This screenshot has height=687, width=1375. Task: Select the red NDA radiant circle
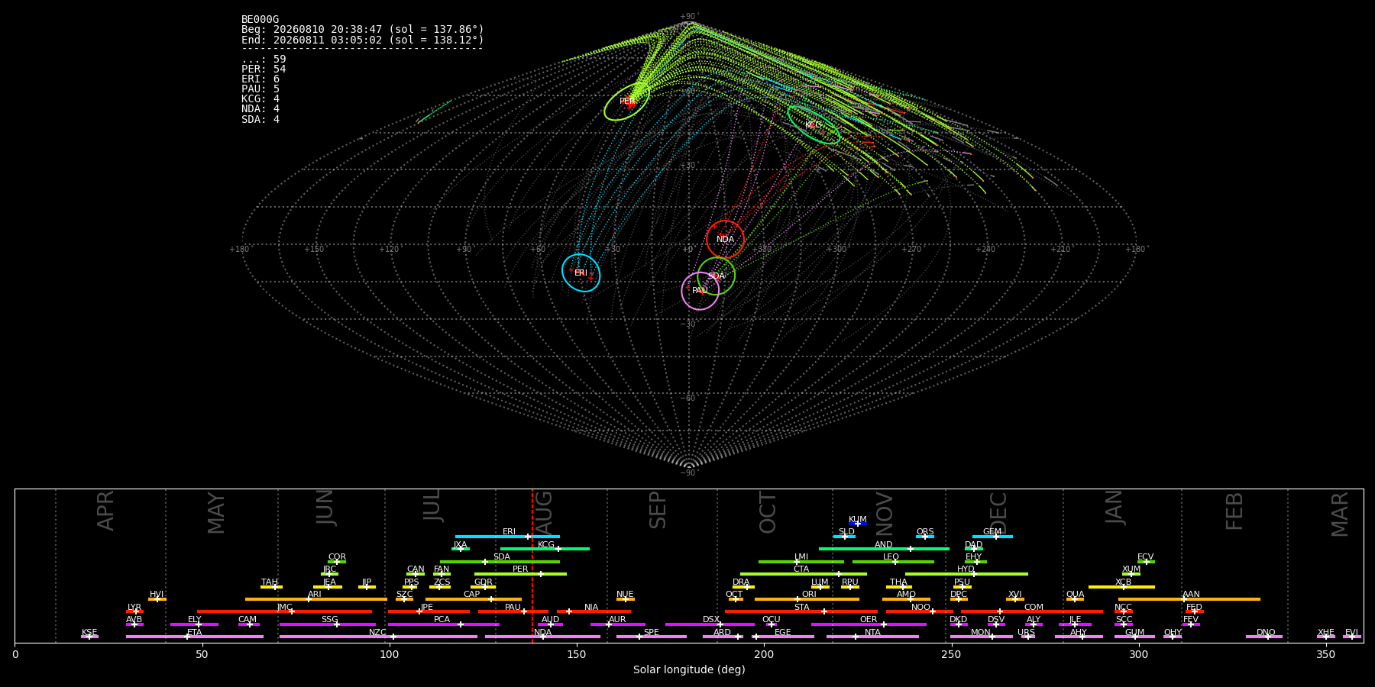pyautogui.click(x=725, y=239)
